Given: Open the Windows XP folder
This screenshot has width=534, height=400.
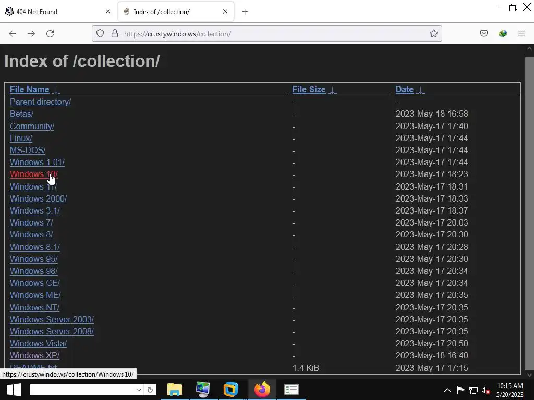Looking at the screenshot, I should (x=35, y=355).
